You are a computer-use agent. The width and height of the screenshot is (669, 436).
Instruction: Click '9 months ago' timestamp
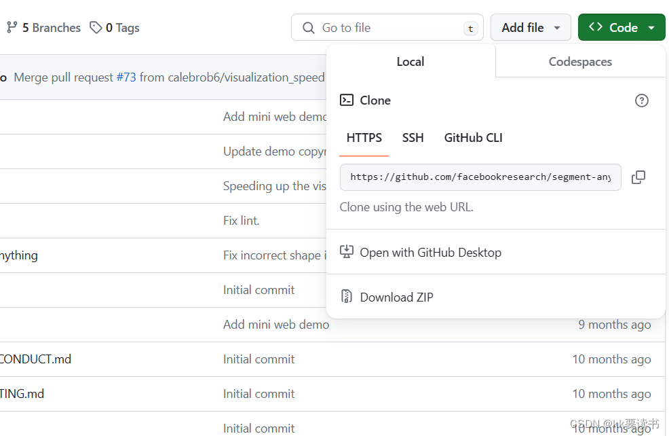point(615,325)
